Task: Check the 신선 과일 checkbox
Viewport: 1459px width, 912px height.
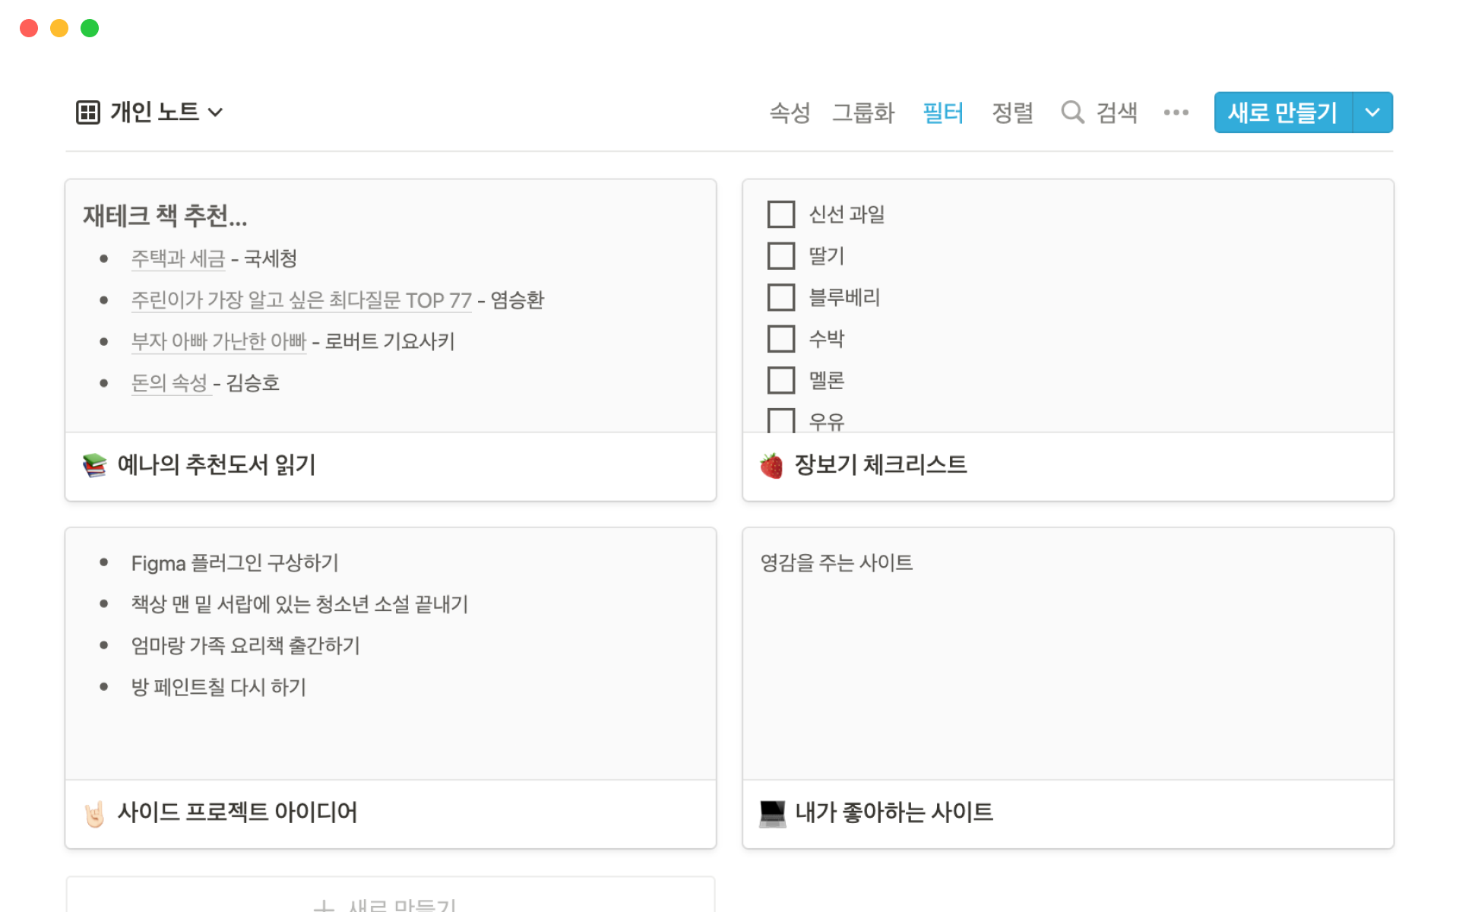Action: [780, 214]
